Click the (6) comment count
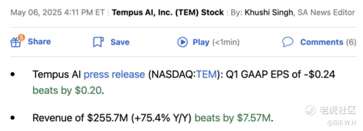This screenshot has width=363, height=131. [351, 42]
